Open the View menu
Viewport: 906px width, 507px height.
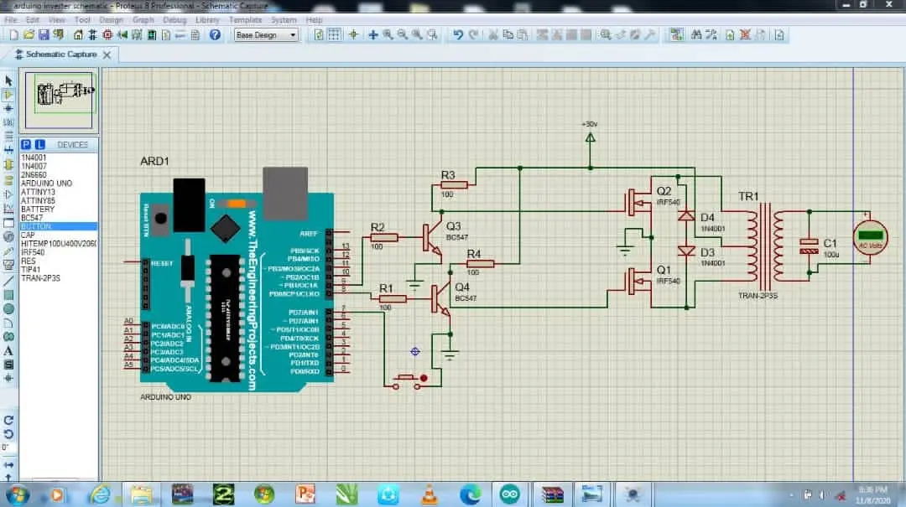(x=57, y=19)
